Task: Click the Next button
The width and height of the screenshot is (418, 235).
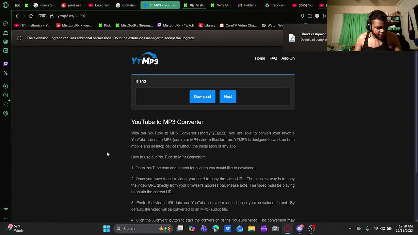Action: 228,97
